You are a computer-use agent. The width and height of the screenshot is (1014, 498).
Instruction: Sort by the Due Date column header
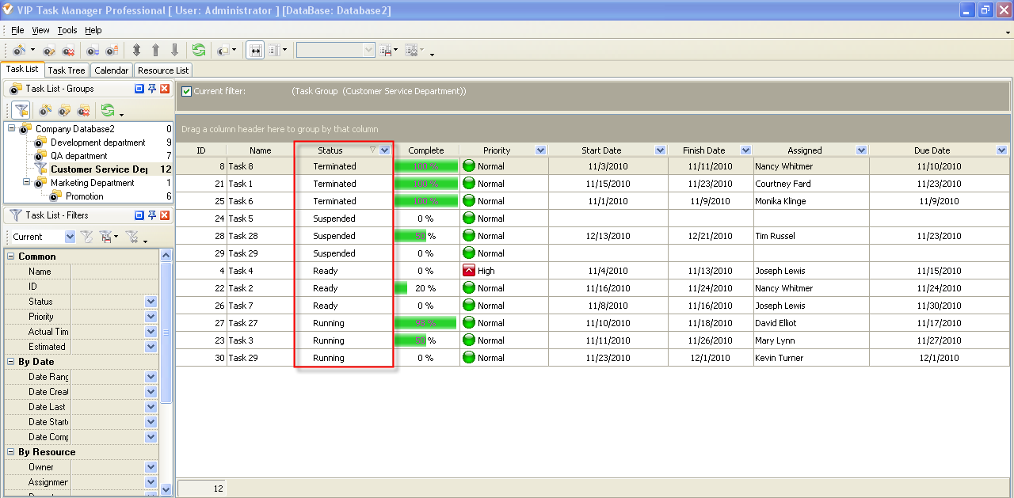932,150
